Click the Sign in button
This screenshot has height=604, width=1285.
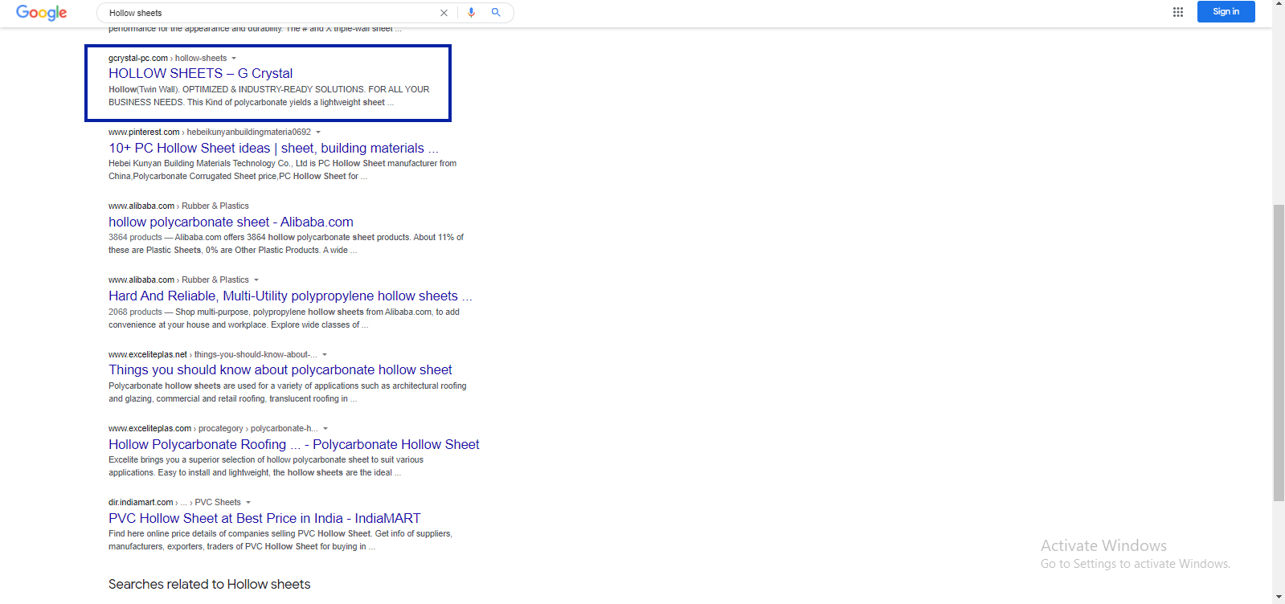pos(1226,11)
